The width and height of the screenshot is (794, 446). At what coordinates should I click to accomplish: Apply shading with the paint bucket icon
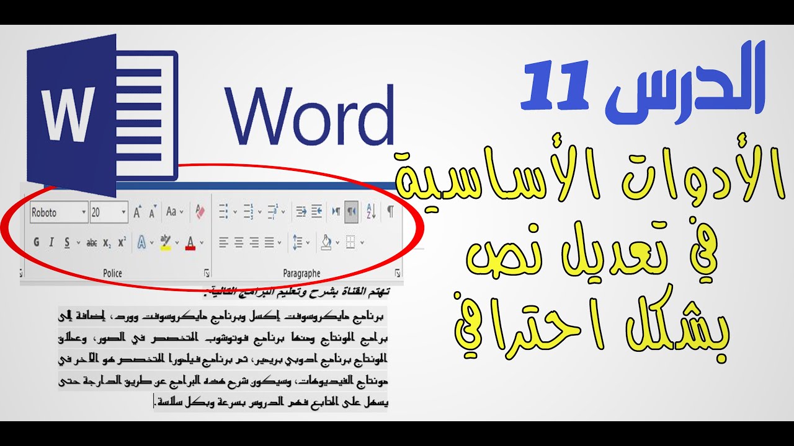[x=326, y=242]
